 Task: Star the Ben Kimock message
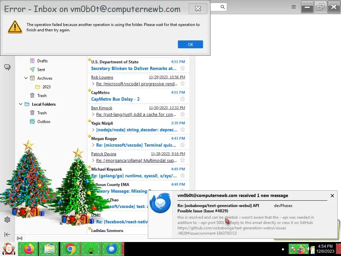tap(182, 114)
